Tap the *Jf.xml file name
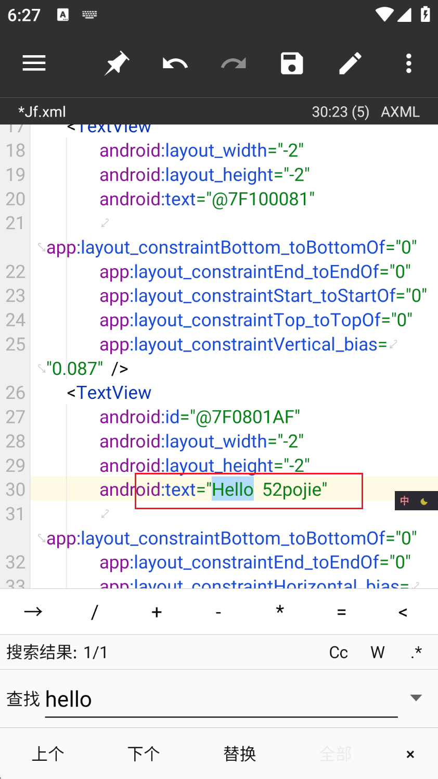 pyautogui.click(x=42, y=111)
